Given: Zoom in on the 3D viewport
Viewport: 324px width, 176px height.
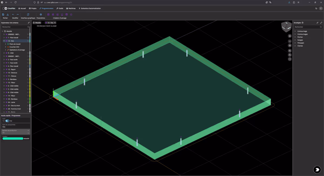Looking at the screenshot, I should point(290,51).
